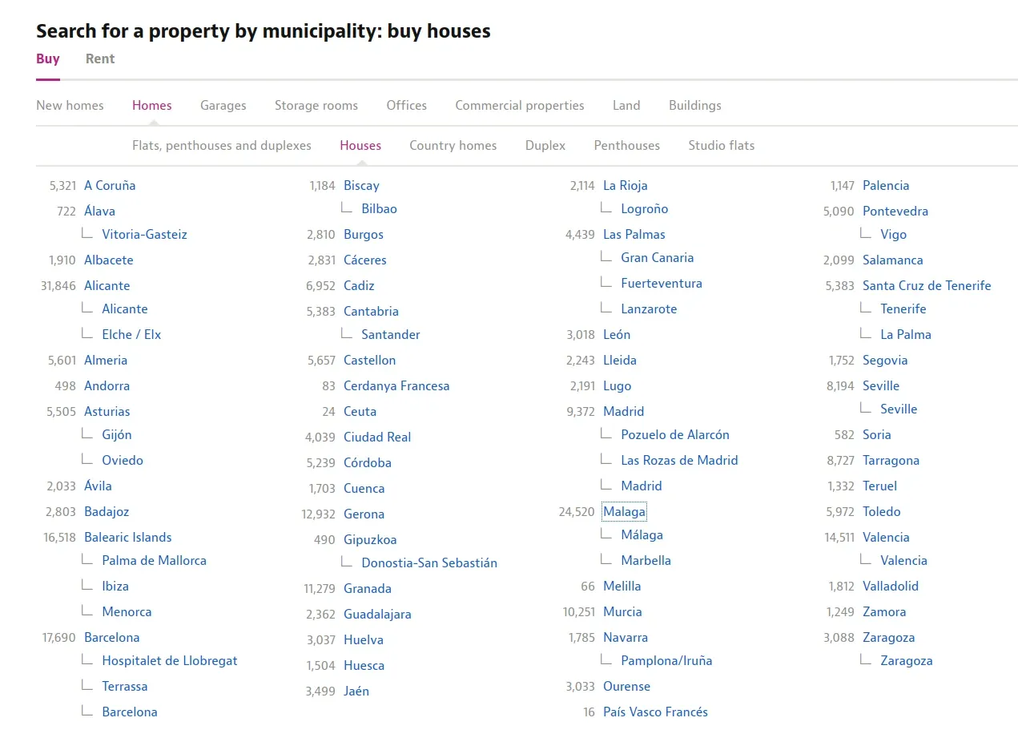
Task: Browse houses in Madrid province
Action: coord(623,411)
